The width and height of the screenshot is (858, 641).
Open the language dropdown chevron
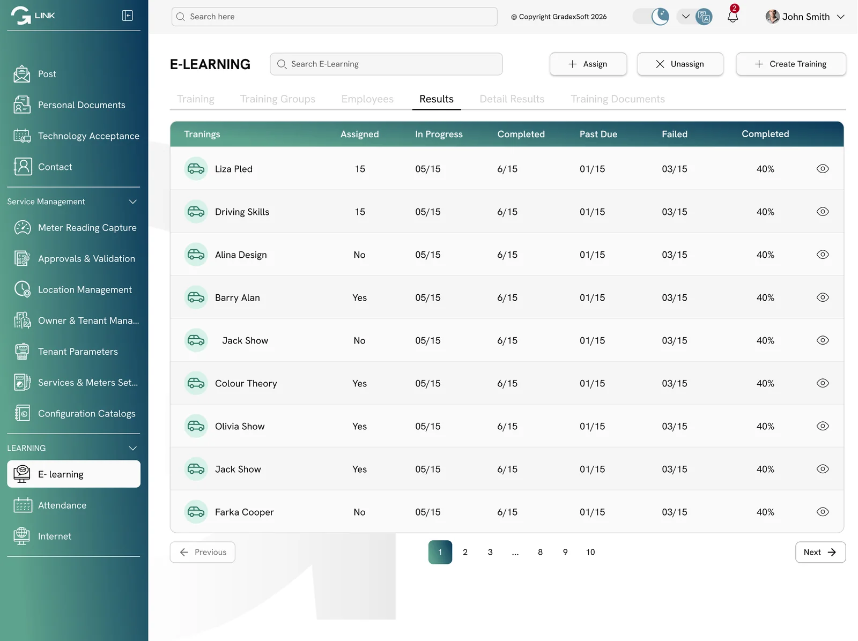(685, 17)
